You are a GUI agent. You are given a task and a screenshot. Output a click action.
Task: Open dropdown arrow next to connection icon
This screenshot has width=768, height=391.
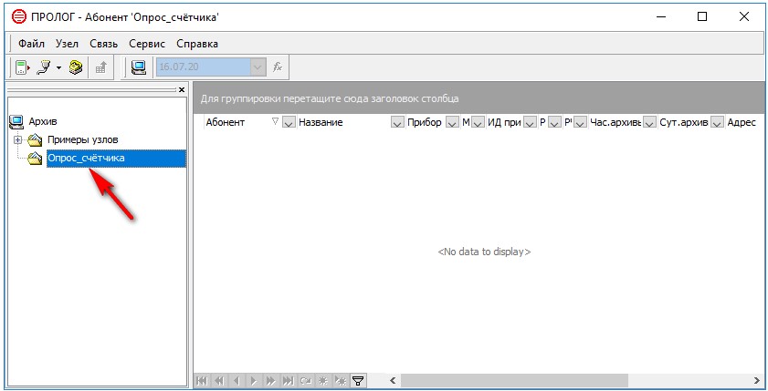(x=58, y=67)
